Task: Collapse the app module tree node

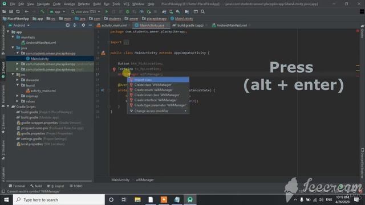Action: [9, 32]
